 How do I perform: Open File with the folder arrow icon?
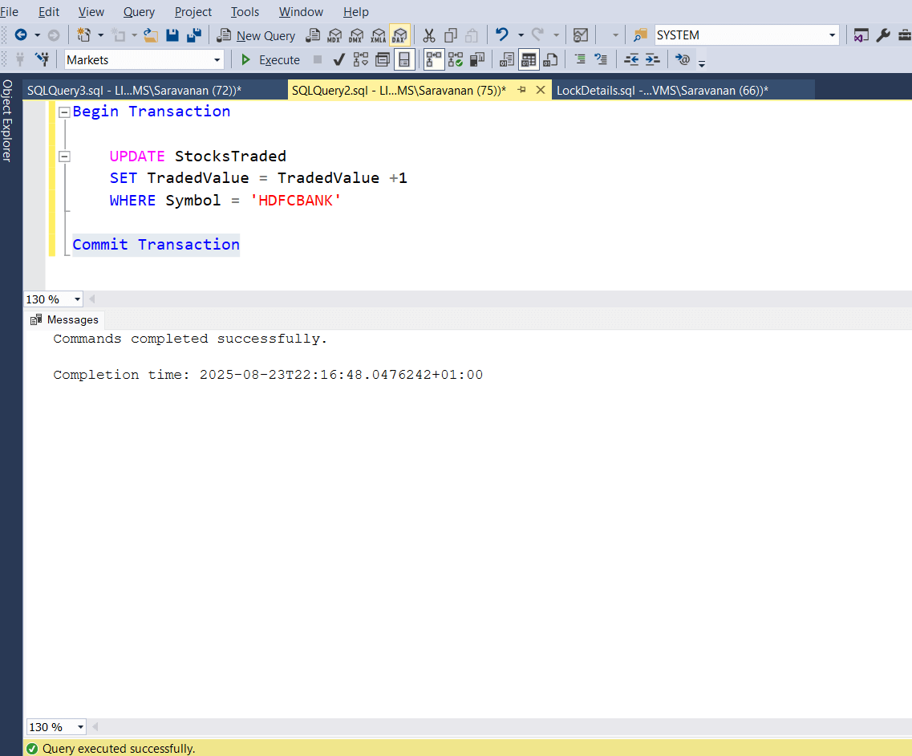point(151,35)
